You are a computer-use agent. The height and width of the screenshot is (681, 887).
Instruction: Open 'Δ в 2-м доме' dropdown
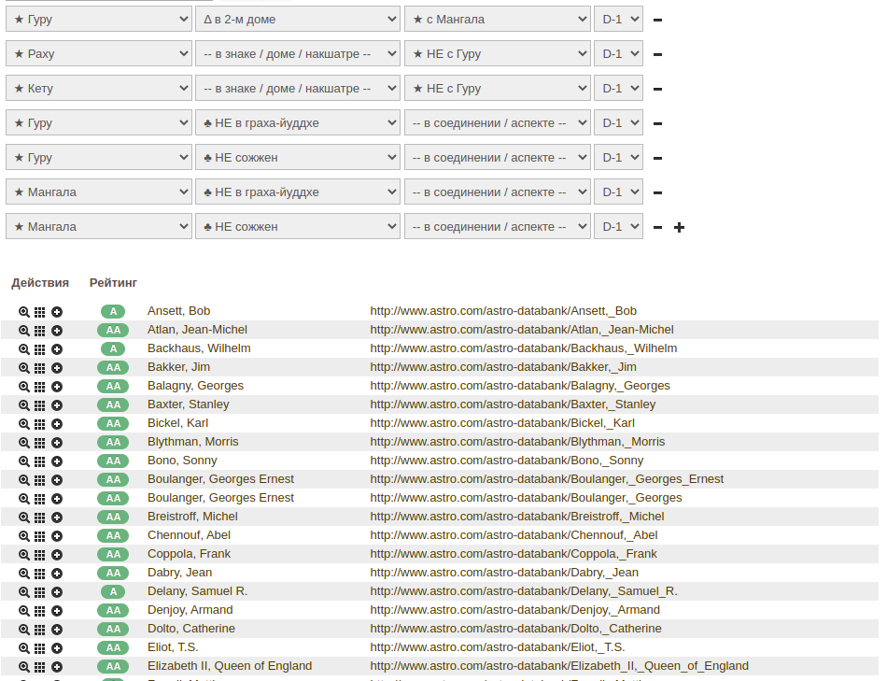(298, 20)
